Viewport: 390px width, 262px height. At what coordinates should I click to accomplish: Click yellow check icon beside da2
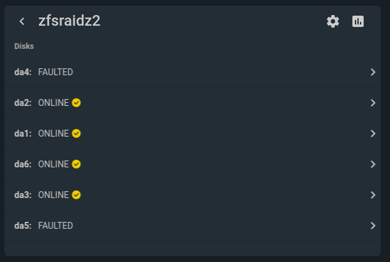click(x=76, y=103)
